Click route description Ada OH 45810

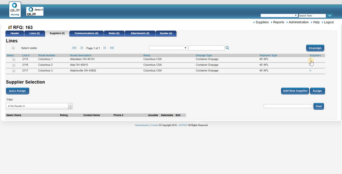(79, 65)
